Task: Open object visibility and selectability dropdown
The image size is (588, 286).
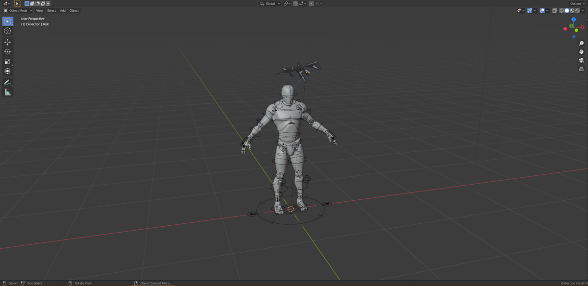Action: (520, 10)
